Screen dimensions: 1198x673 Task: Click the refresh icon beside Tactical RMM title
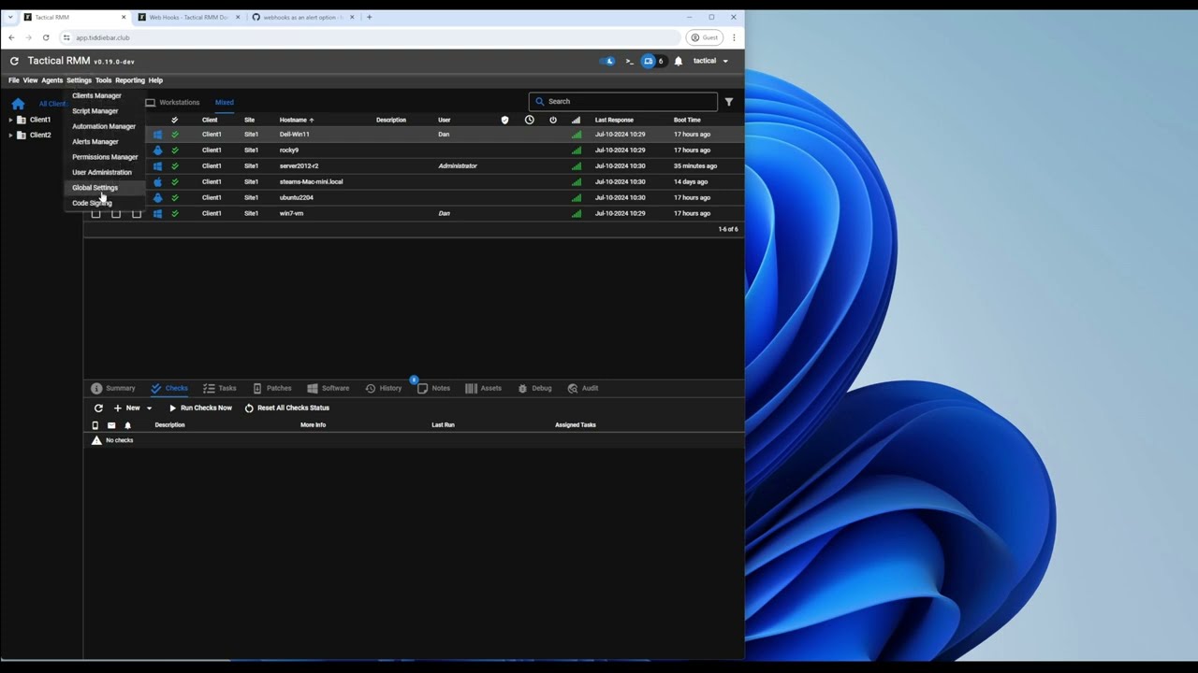point(14,61)
